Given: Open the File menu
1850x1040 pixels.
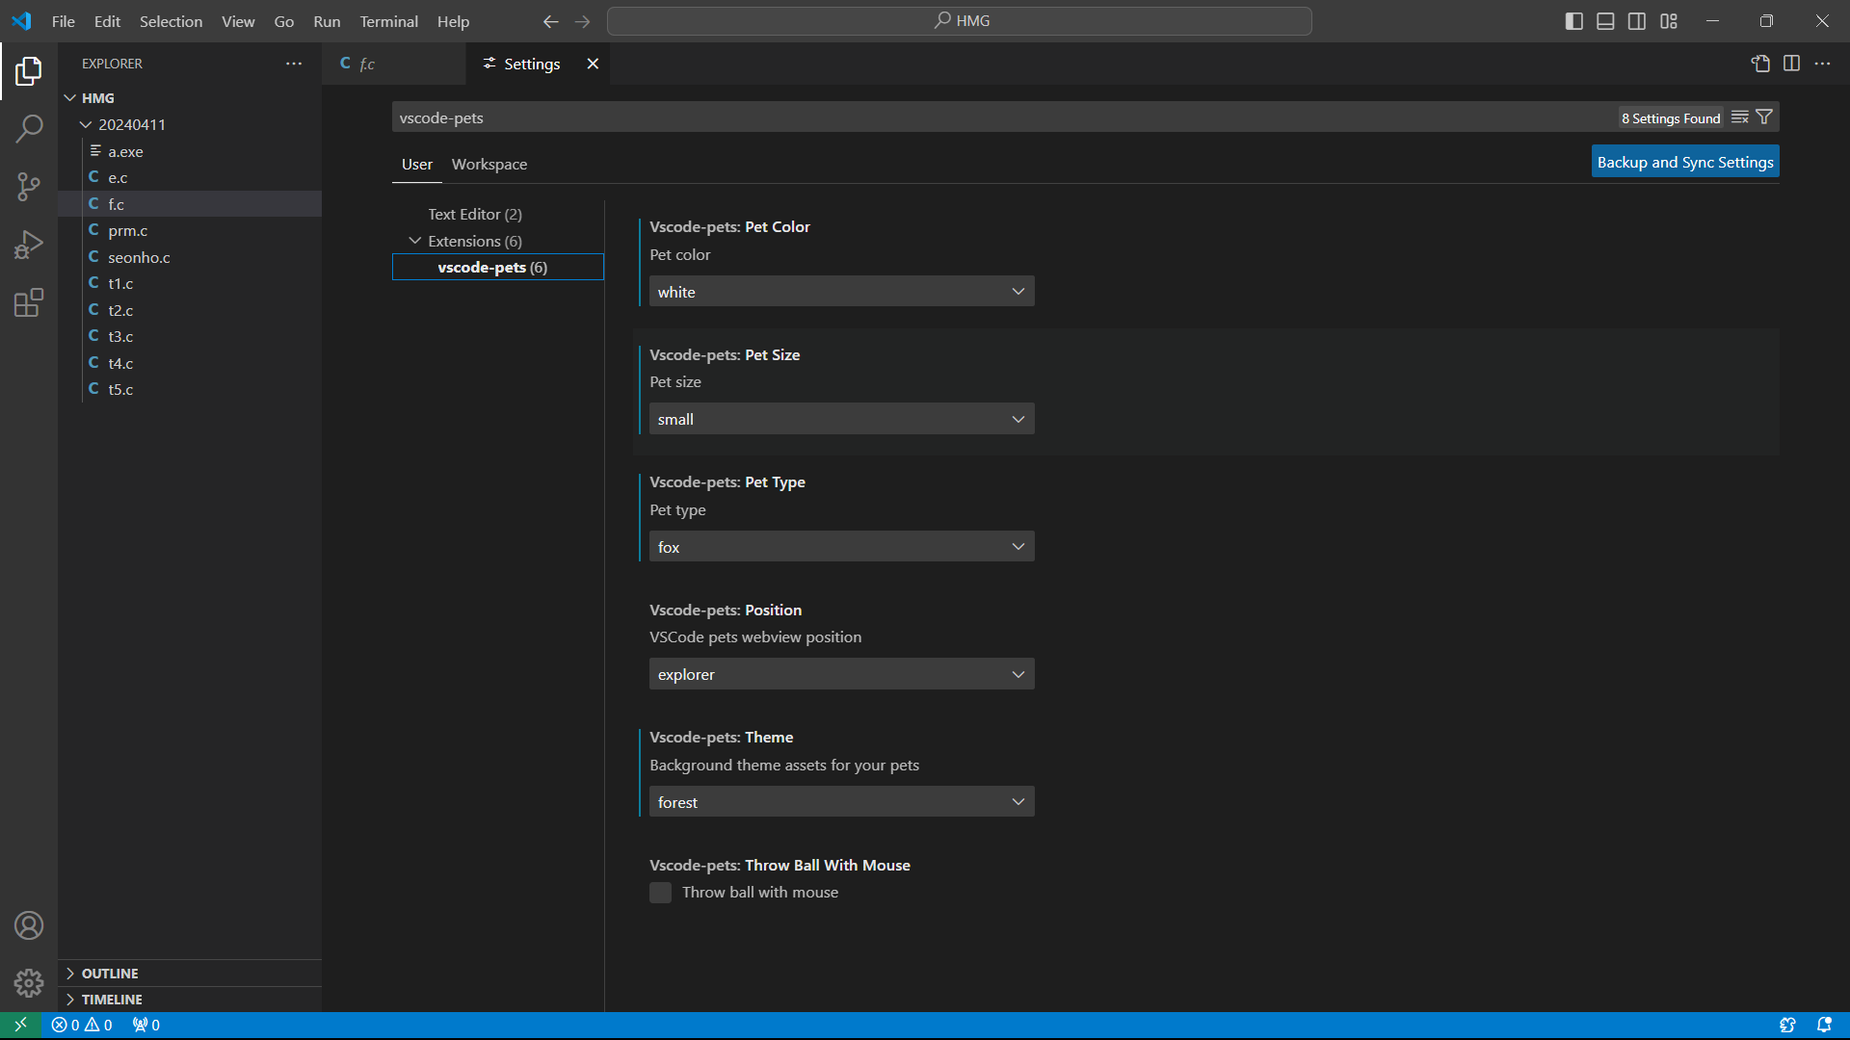Looking at the screenshot, I should tap(64, 21).
